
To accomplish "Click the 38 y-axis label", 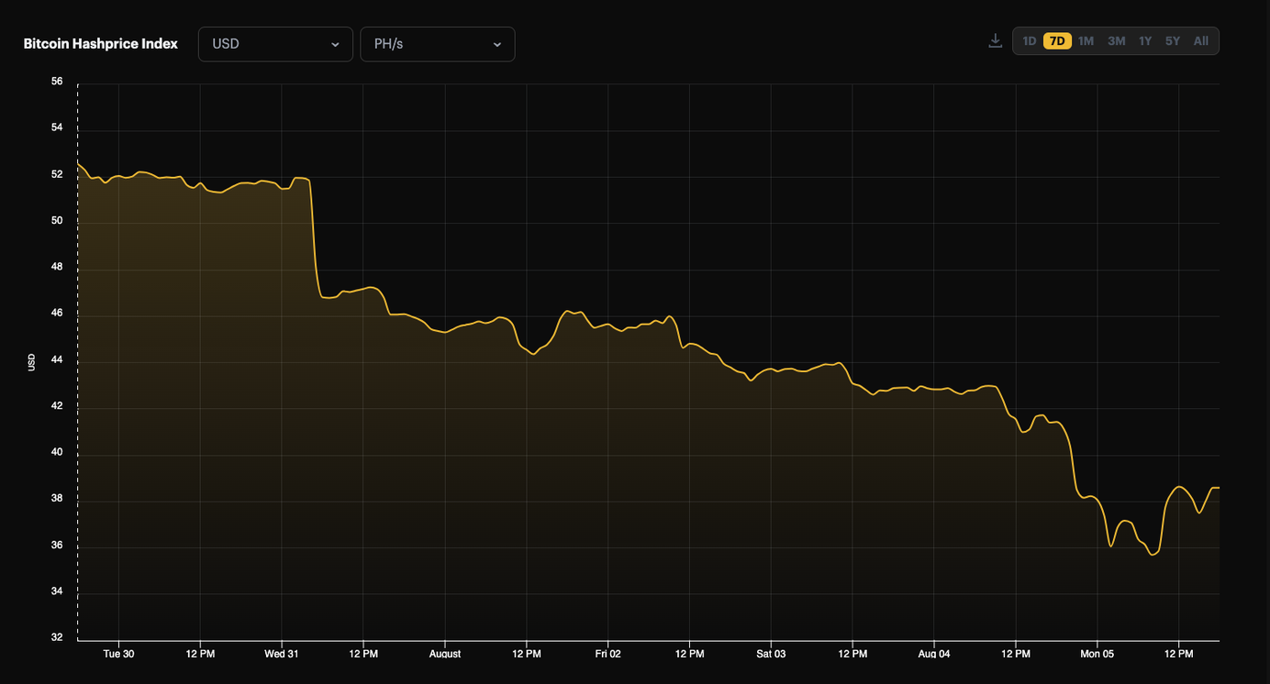I will pyautogui.click(x=57, y=499).
